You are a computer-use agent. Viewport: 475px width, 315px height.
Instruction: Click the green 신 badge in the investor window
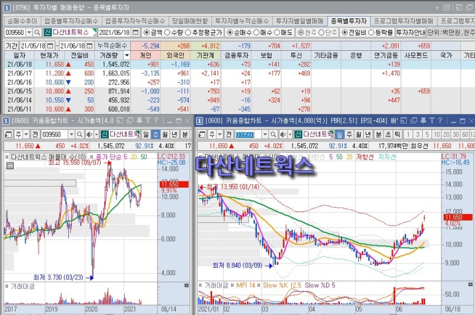click(x=47, y=32)
